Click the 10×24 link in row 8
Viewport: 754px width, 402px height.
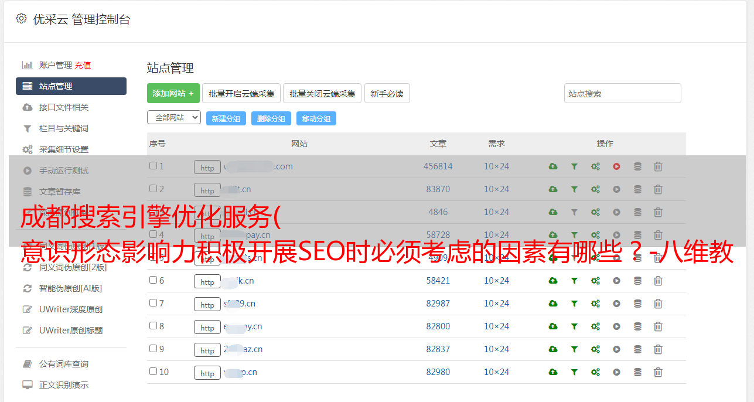coord(496,326)
